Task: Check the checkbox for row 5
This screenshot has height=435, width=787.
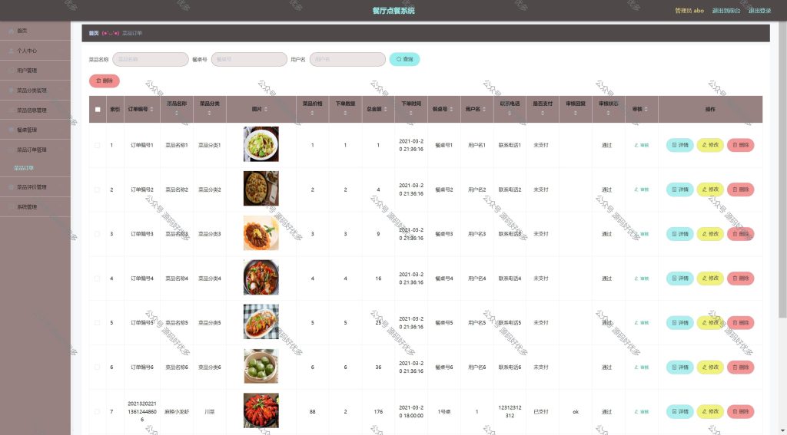Action: (98, 323)
